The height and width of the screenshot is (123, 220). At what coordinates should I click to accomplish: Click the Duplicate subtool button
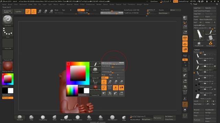click(199, 120)
